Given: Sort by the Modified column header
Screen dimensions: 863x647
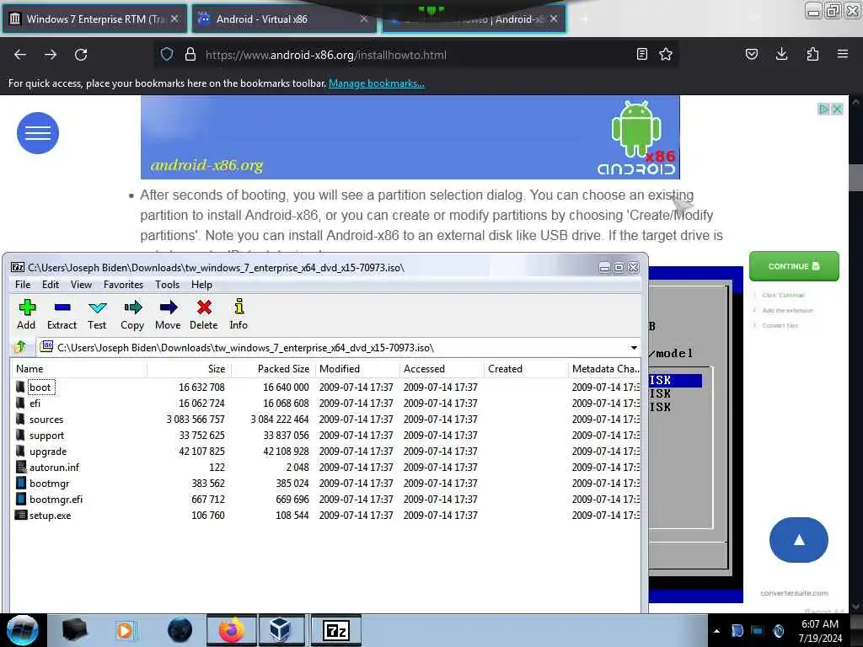Looking at the screenshot, I should coord(357,369).
